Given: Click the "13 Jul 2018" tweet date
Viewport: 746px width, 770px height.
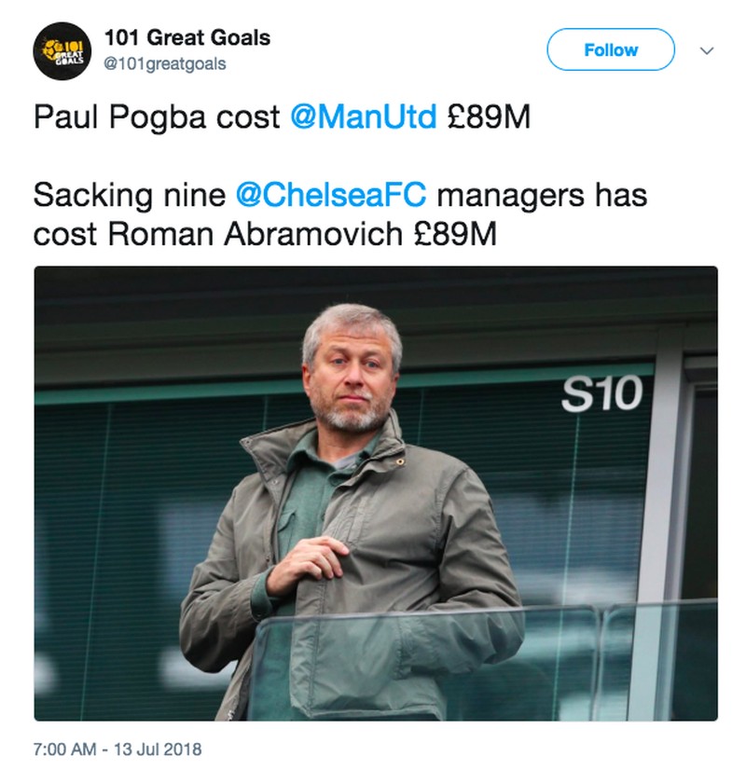Looking at the screenshot, I should point(159,749).
